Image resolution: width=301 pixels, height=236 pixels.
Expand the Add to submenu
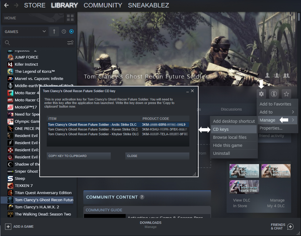click(x=277, y=112)
